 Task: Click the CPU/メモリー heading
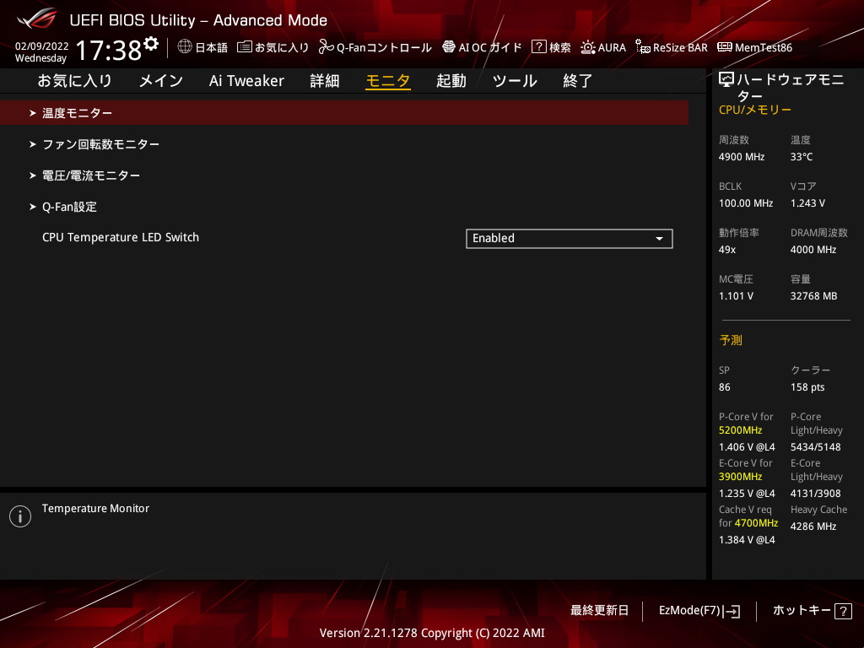pyautogui.click(x=755, y=110)
